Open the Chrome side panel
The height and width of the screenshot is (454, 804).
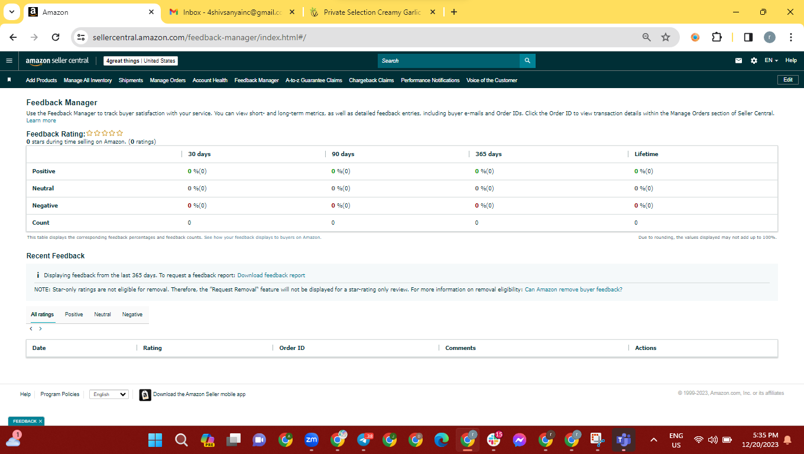tap(748, 37)
